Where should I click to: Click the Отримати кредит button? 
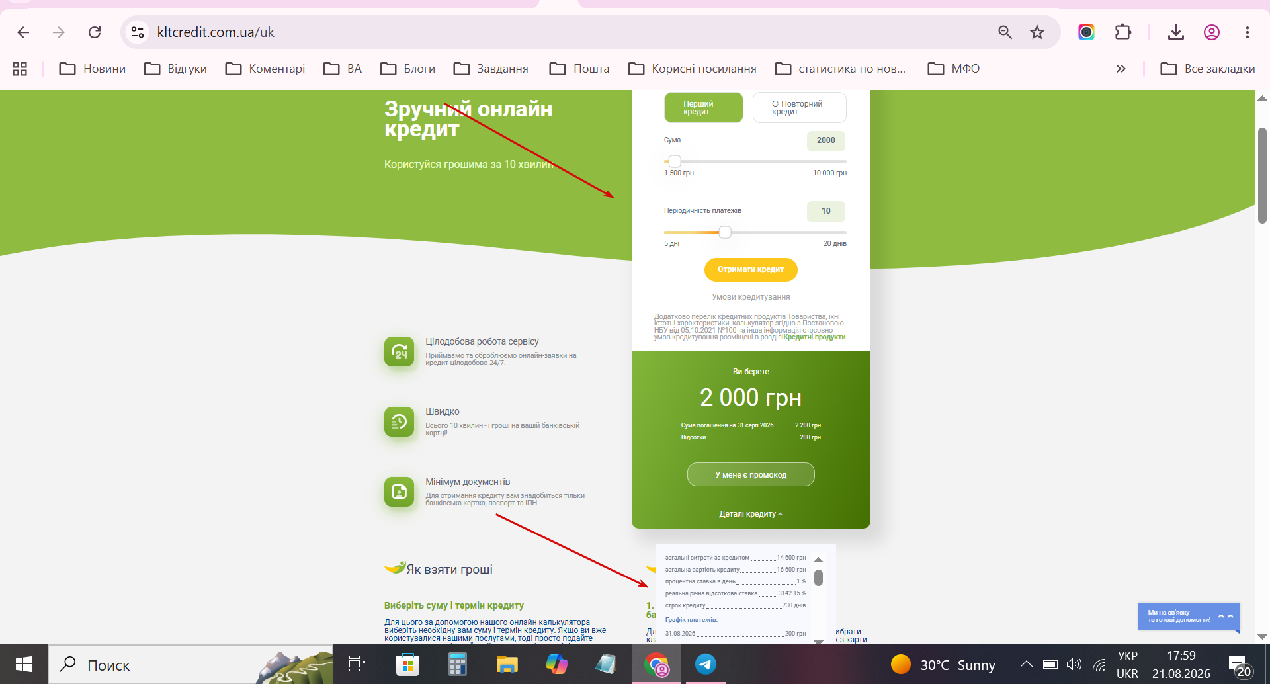[x=751, y=269]
